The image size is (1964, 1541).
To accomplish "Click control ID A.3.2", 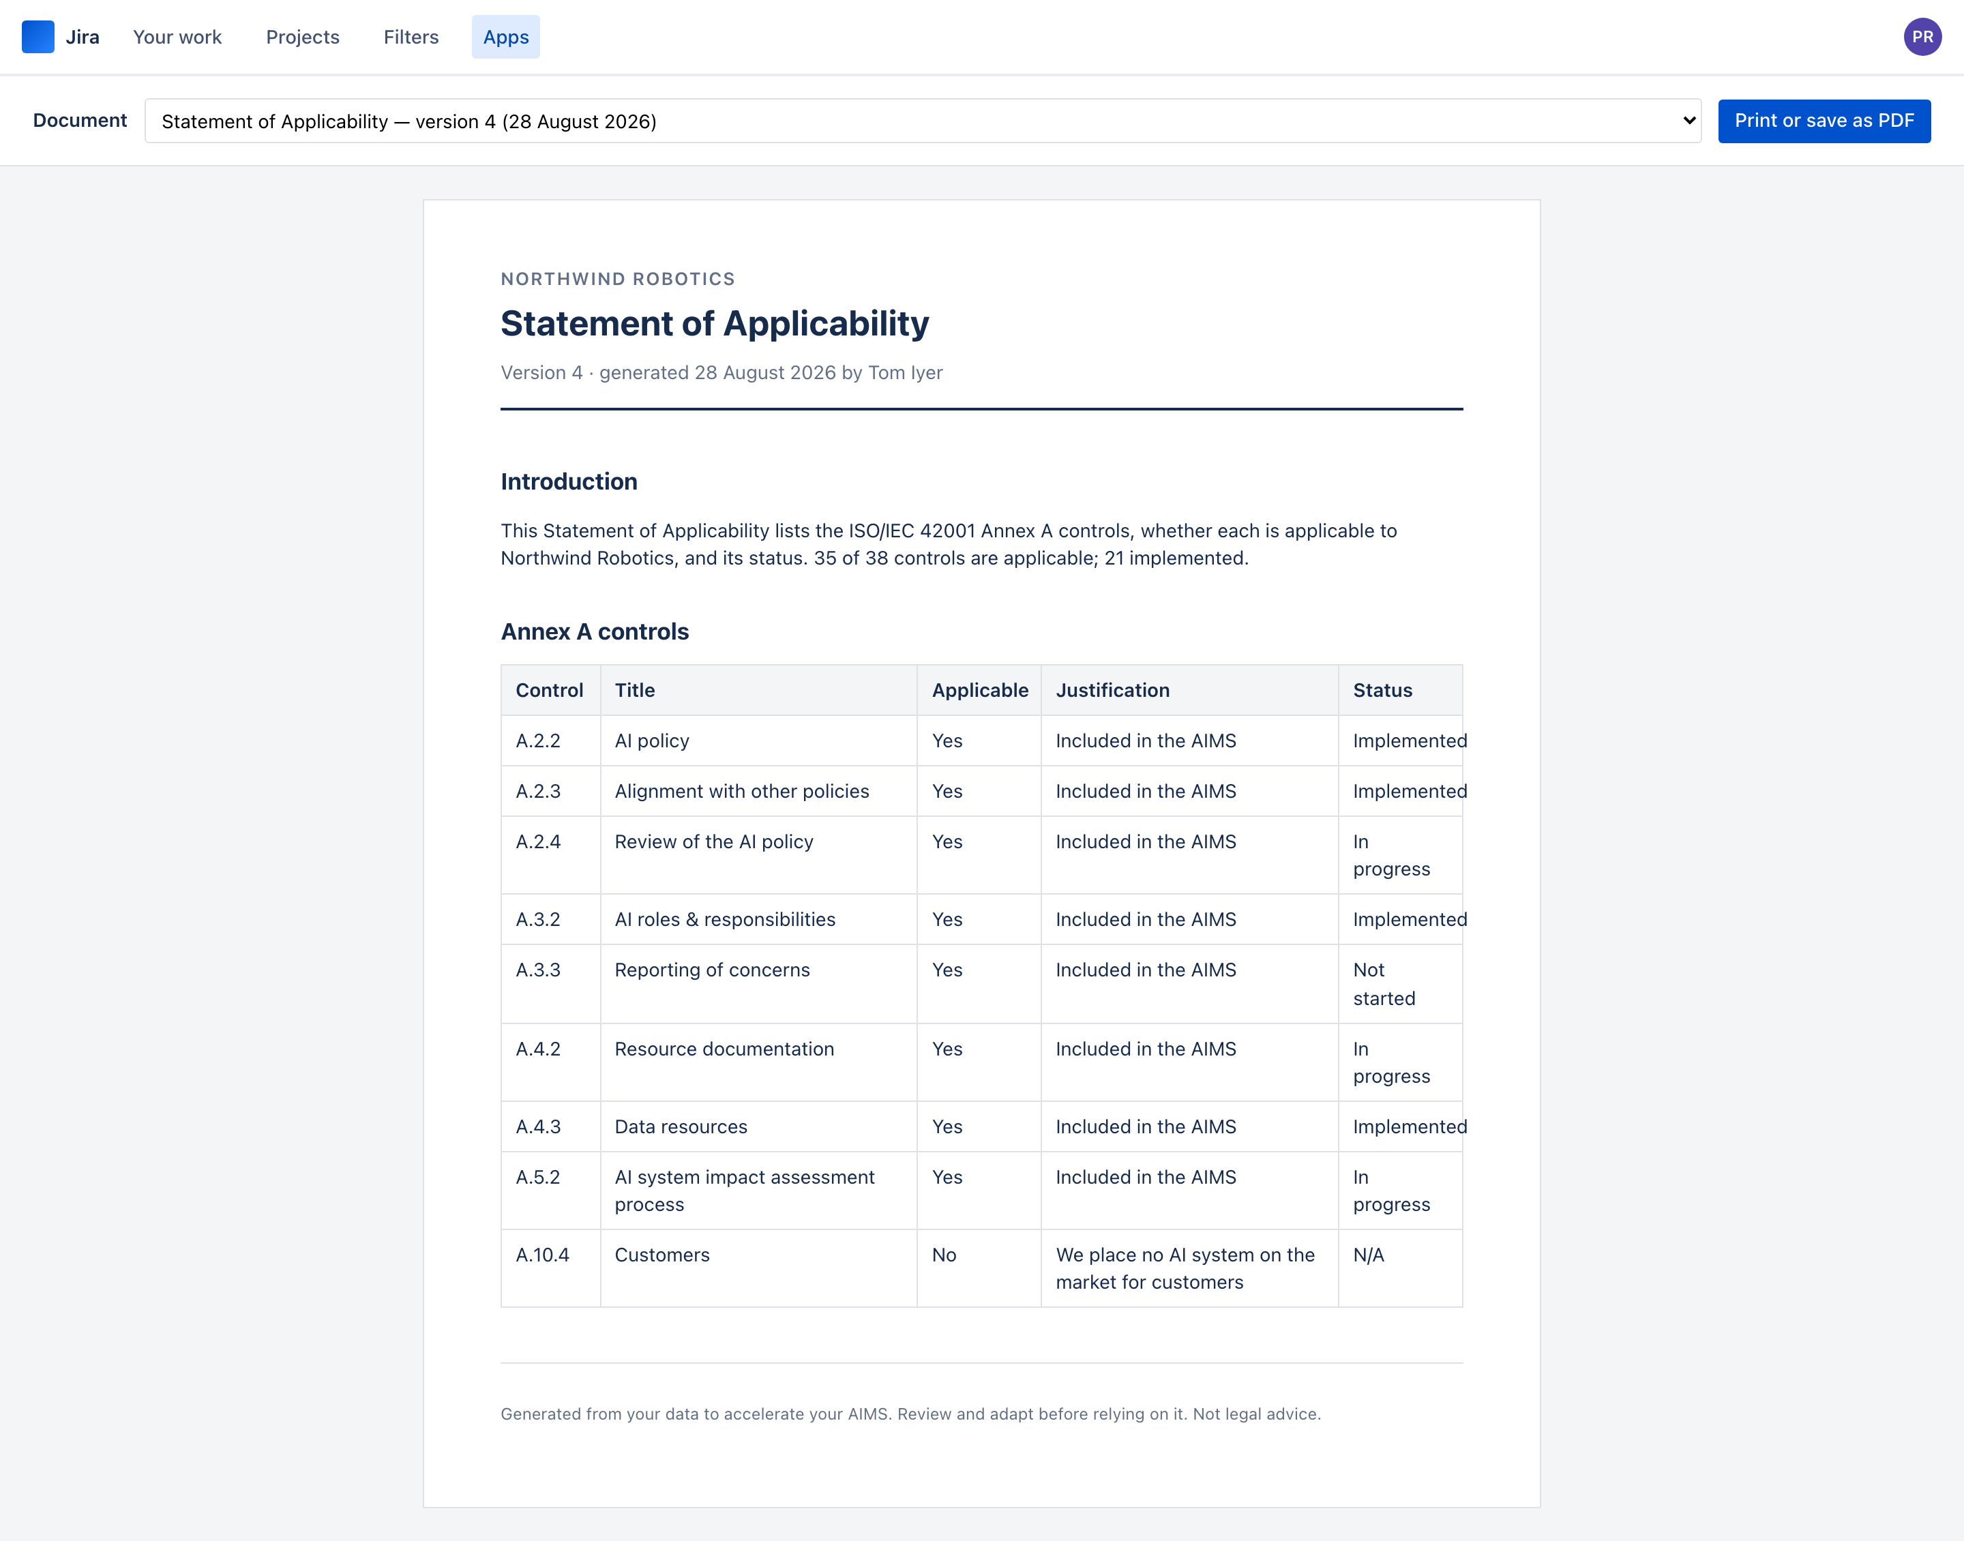I will 537,919.
